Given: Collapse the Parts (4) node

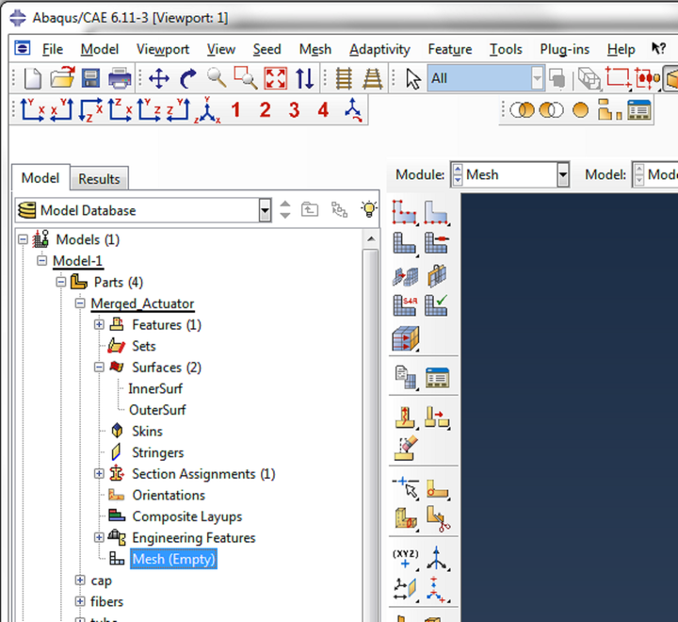Looking at the screenshot, I should point(61,282).
